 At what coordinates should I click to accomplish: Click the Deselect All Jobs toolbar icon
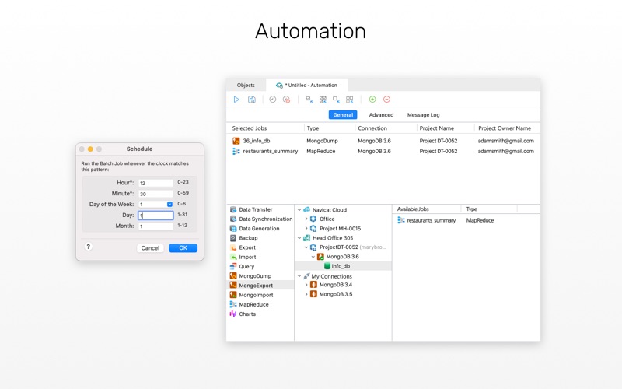pyautogui.click(x=349, y=100)
